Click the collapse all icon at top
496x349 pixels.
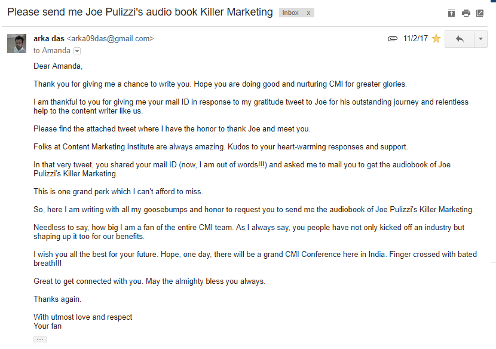click(x=452, y=13)
